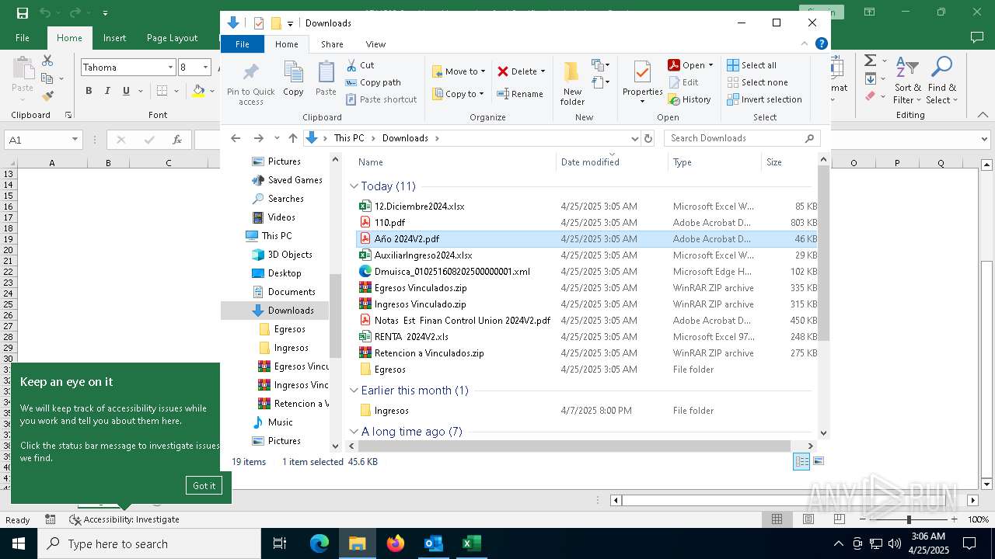Switch to large icons view button
Image resolution: width=995 pixels, height=559 pixels.
pyautogui.click(x=818, y=461)
